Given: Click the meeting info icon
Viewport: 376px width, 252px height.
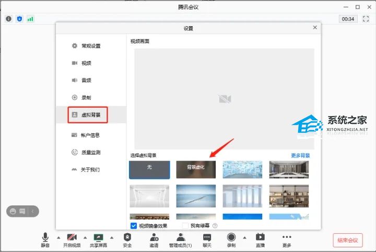Looking at the screenshot, I should click(9, 18).
